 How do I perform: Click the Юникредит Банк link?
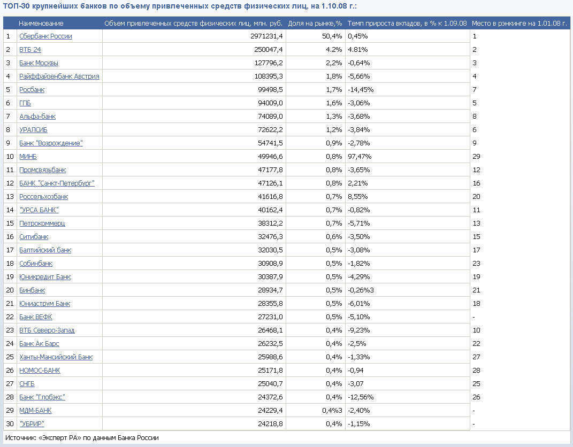[x=45, y=277]
